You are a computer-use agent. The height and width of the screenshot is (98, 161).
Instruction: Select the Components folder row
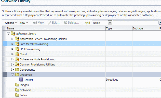82,69
